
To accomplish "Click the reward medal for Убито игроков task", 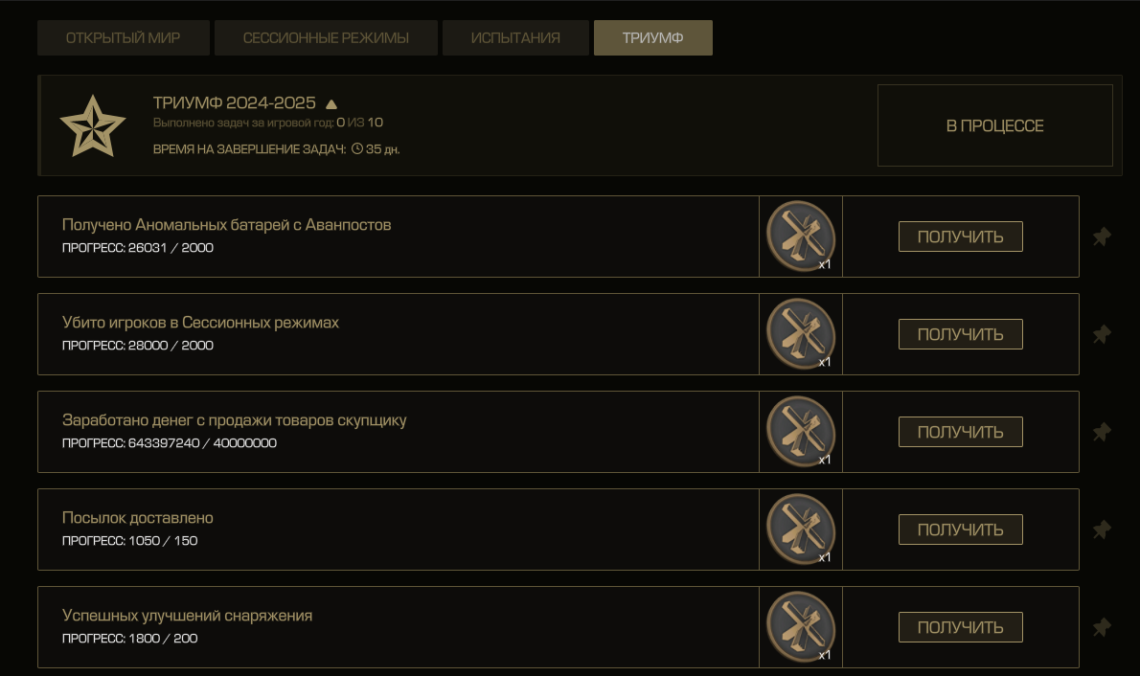I will [801, 334].
